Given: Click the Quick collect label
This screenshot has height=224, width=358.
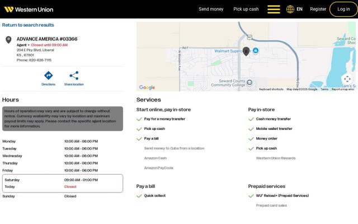Looking at the screenshot, I should (x=155, y=195).
